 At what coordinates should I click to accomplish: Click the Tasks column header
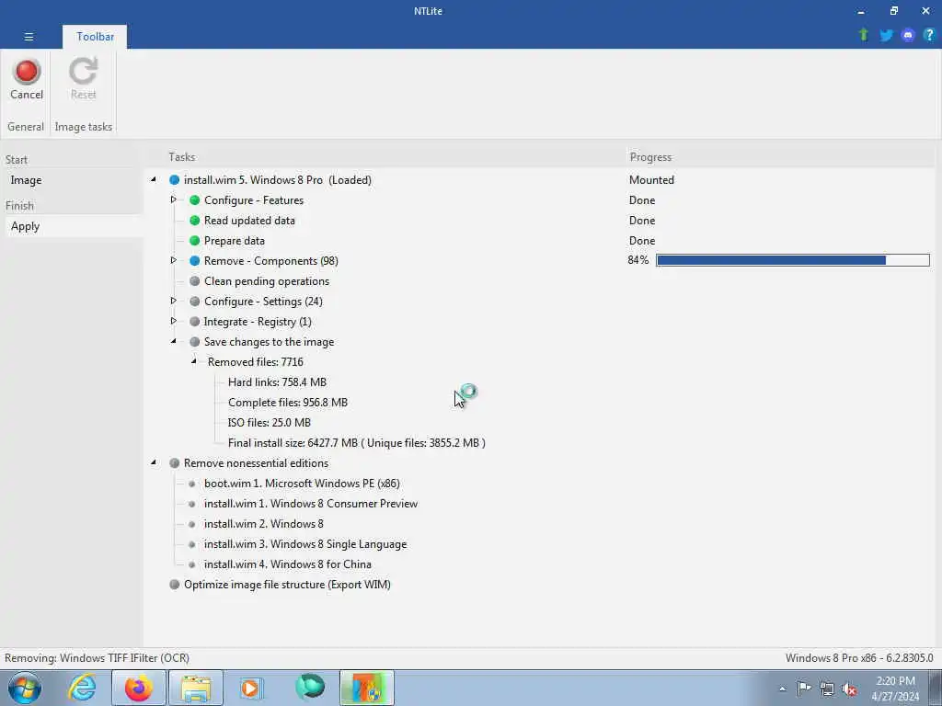(181, 156)
